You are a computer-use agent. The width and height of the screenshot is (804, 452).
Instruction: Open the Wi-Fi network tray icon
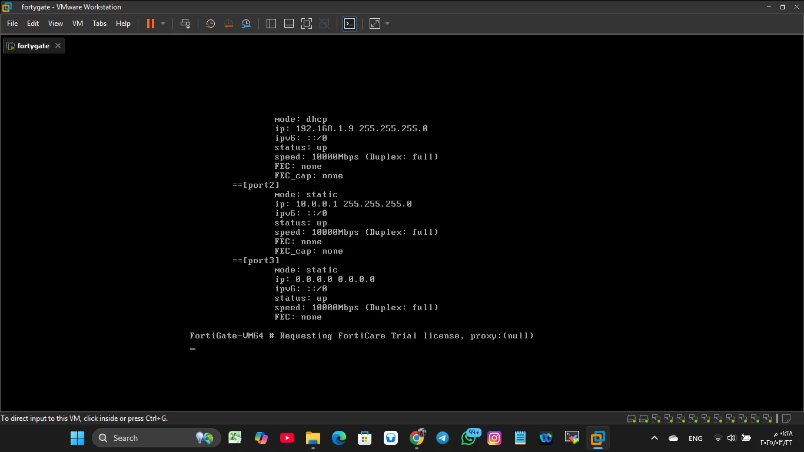tap(718, 438)
